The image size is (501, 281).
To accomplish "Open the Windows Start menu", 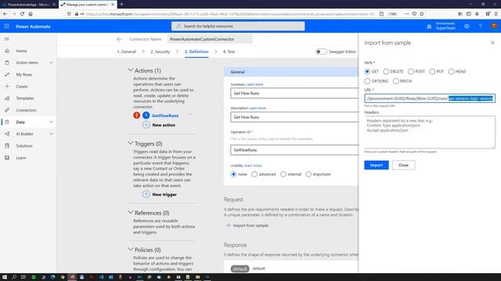I will click(x=5, y=277).
